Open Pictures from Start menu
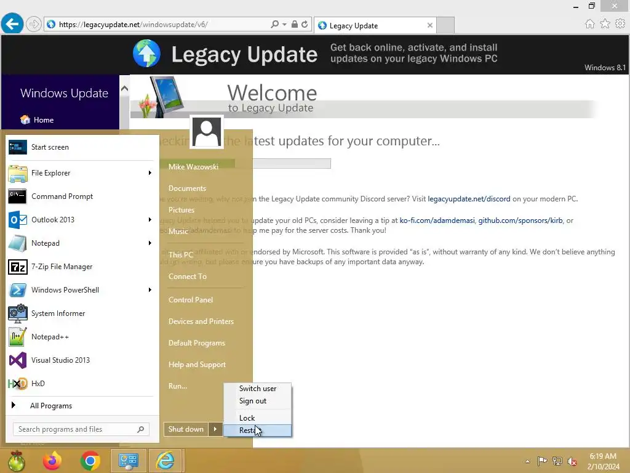The height and width of the screenshot is (473, 630). coord(181,210)
